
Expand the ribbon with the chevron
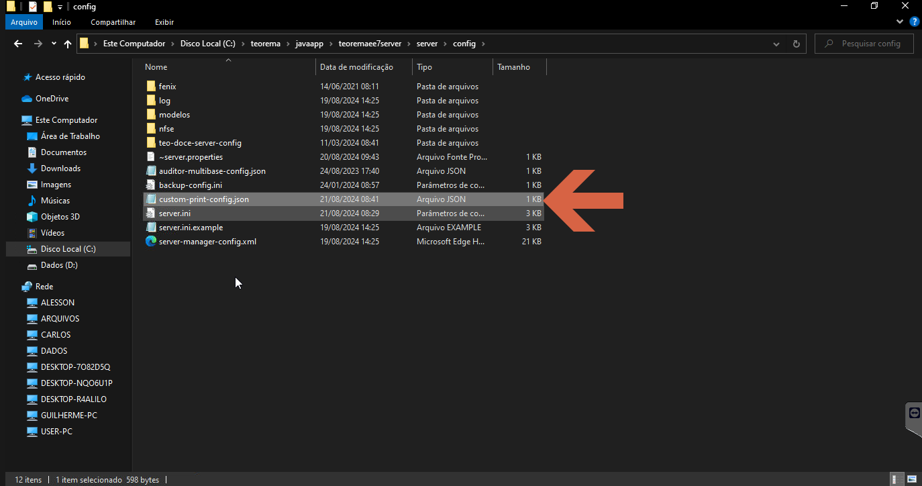901,22
